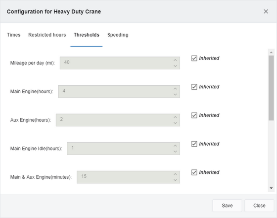Viewport: 277px width, 218px height.
Task: Switch to the Times tab
Action: coord(14,35)
